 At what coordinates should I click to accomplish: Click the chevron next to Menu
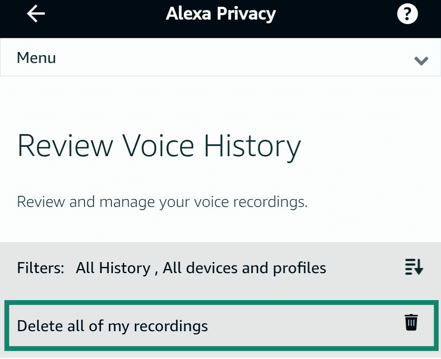pyautogui.click(x=421, y=61)
